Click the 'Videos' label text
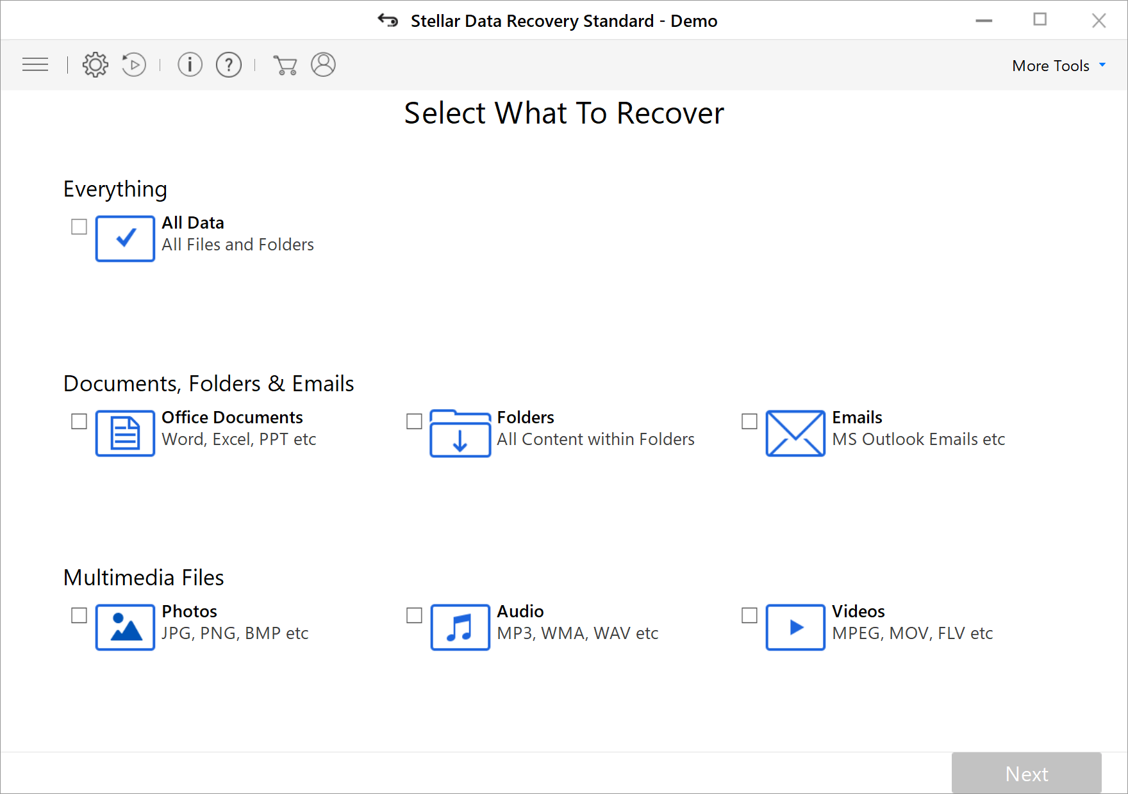Screen dimensions: 1128x794 point(858,612)
